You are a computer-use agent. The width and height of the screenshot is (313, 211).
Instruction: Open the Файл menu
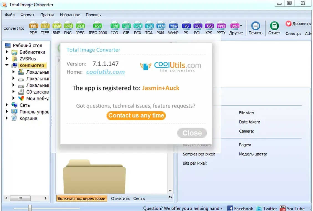[x=10, y=15]
